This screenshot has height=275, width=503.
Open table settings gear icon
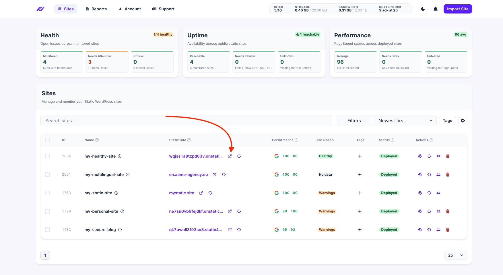click(x=463, y=121)
